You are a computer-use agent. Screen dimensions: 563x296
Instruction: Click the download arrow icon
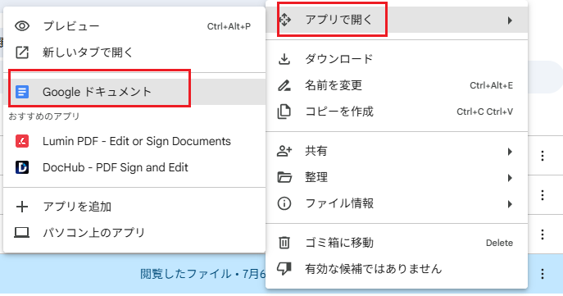[284, 59]
